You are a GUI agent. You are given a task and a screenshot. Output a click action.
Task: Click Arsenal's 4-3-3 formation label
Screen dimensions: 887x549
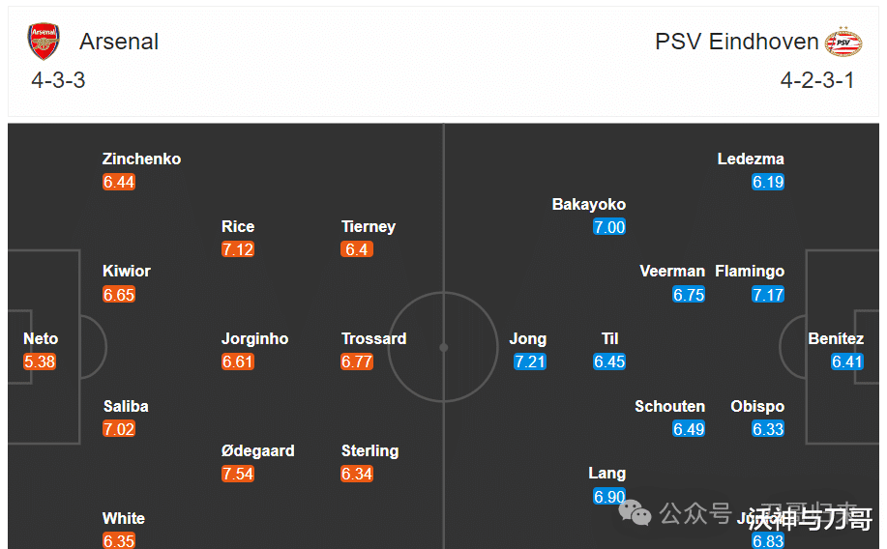58,80
